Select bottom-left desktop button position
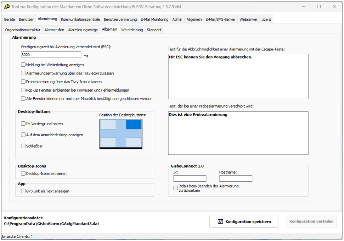Image resolution: width=344 pixels, height=241 pixels. pyautogui.click(x=108, y=142)
